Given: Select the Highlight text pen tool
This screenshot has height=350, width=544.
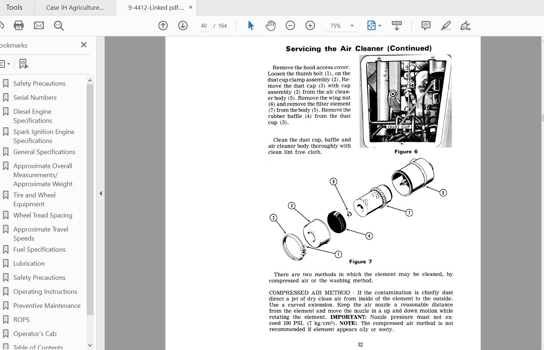Looking at the screenshot, I should 446,26.
